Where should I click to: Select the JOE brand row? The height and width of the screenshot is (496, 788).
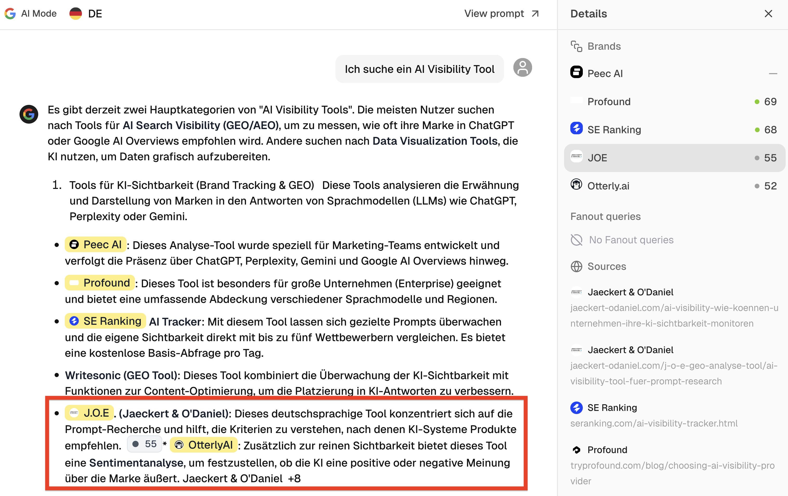tap(674, 158)
